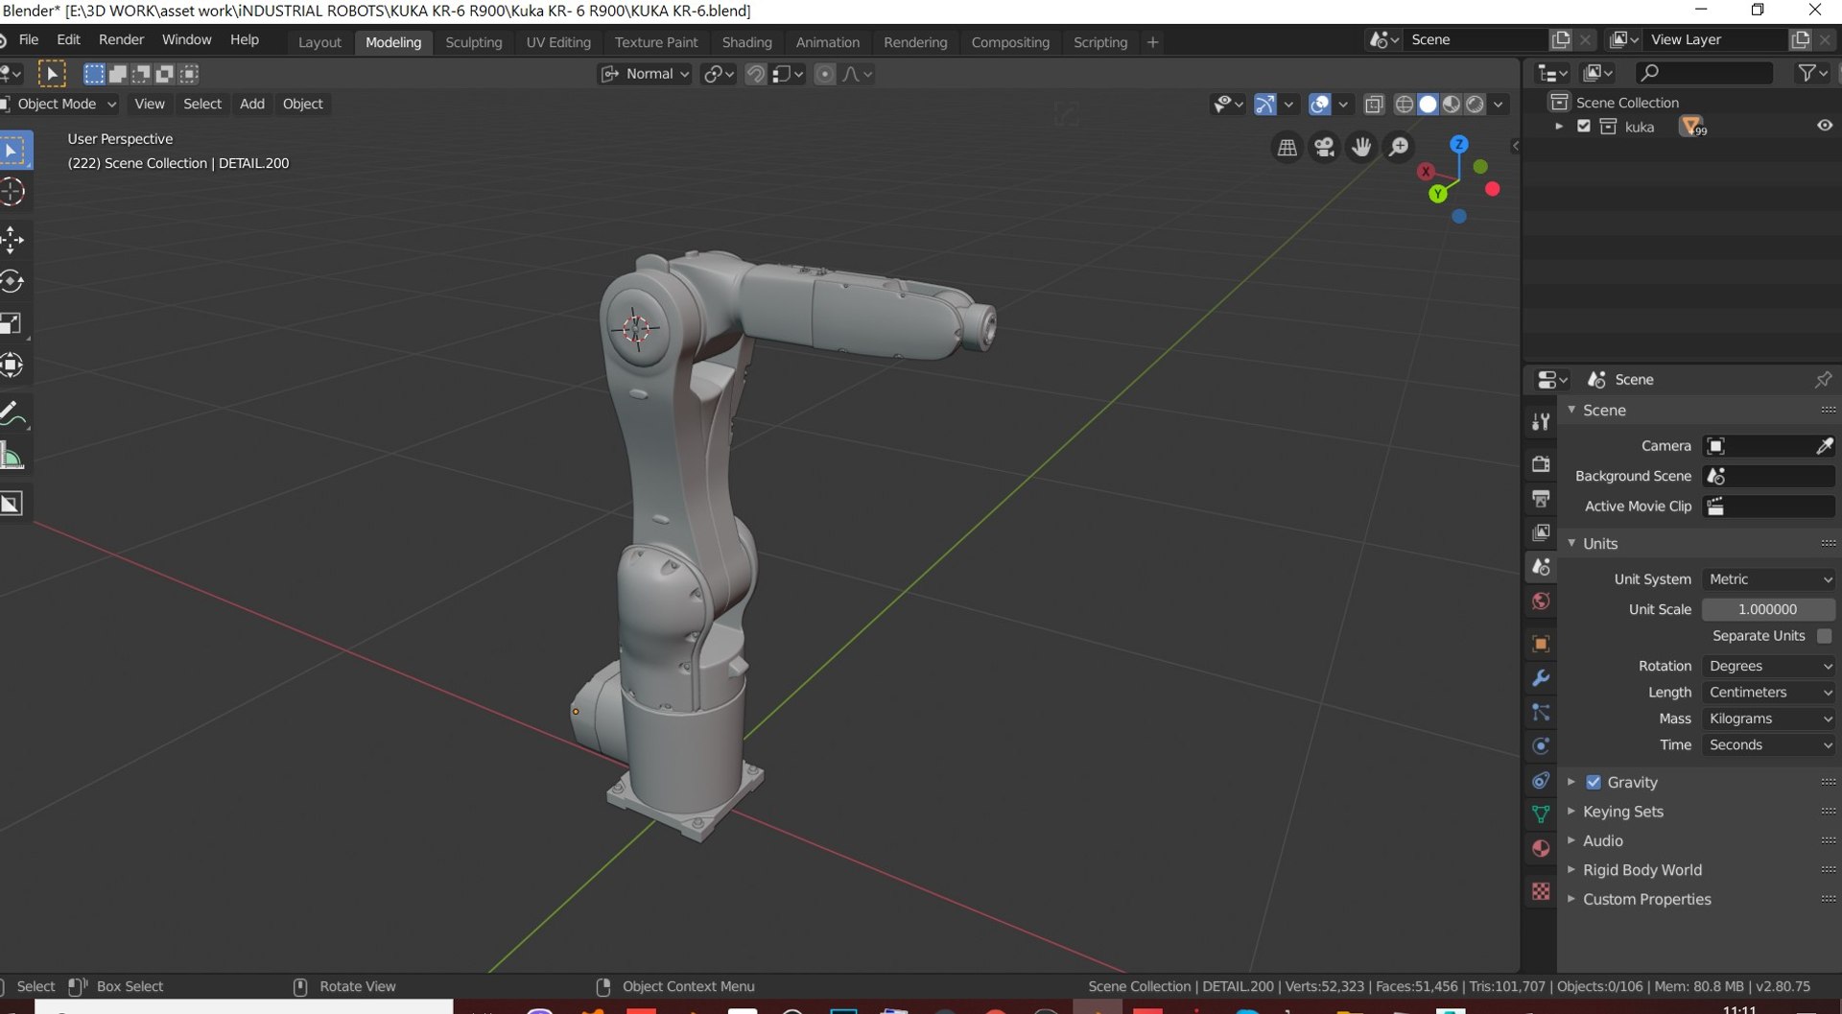Open the Object Data properties tab
This screenshot has width=1842, height=1014.
pyautogui.click(x=1541, y=814)
